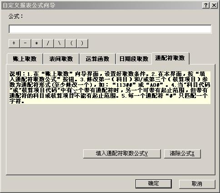Click the backslash operator button
This screenshot has width=220, height=193.
(60, 43)
